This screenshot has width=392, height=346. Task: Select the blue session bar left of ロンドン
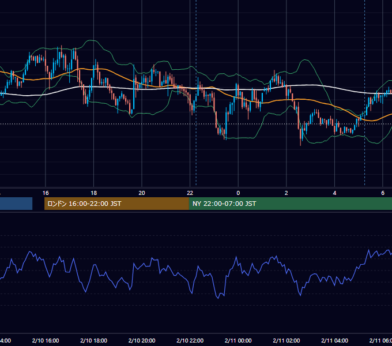tap(16, 204)
